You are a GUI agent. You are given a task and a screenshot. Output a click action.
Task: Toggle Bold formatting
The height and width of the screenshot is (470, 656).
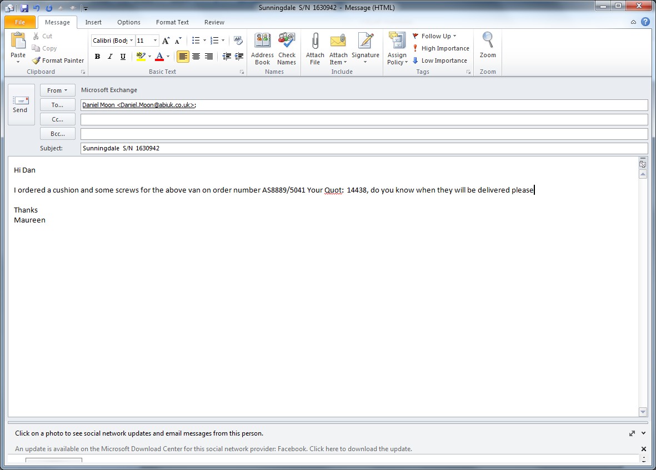[x=97, y=57]
